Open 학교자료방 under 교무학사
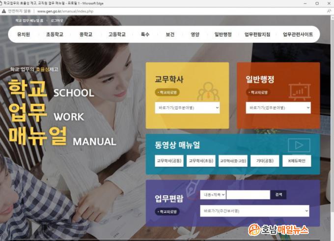 167,92
